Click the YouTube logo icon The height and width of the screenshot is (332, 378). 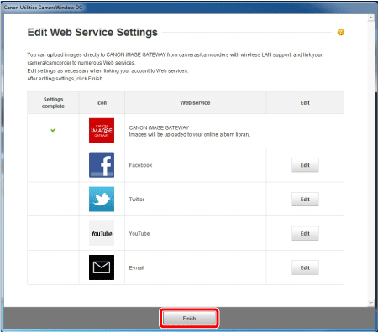click(102, 233)
